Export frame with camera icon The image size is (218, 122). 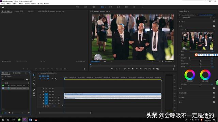pyautogui.click(x=154, y=69)
